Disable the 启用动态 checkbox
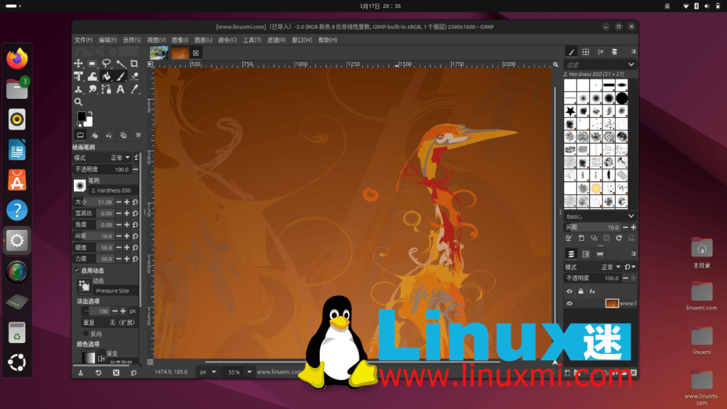The height and width of the screenshot is (409, 727). click(77, 270)
